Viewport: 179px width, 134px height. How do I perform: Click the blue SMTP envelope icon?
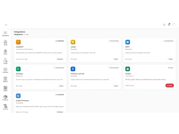(x=127, y=42)
